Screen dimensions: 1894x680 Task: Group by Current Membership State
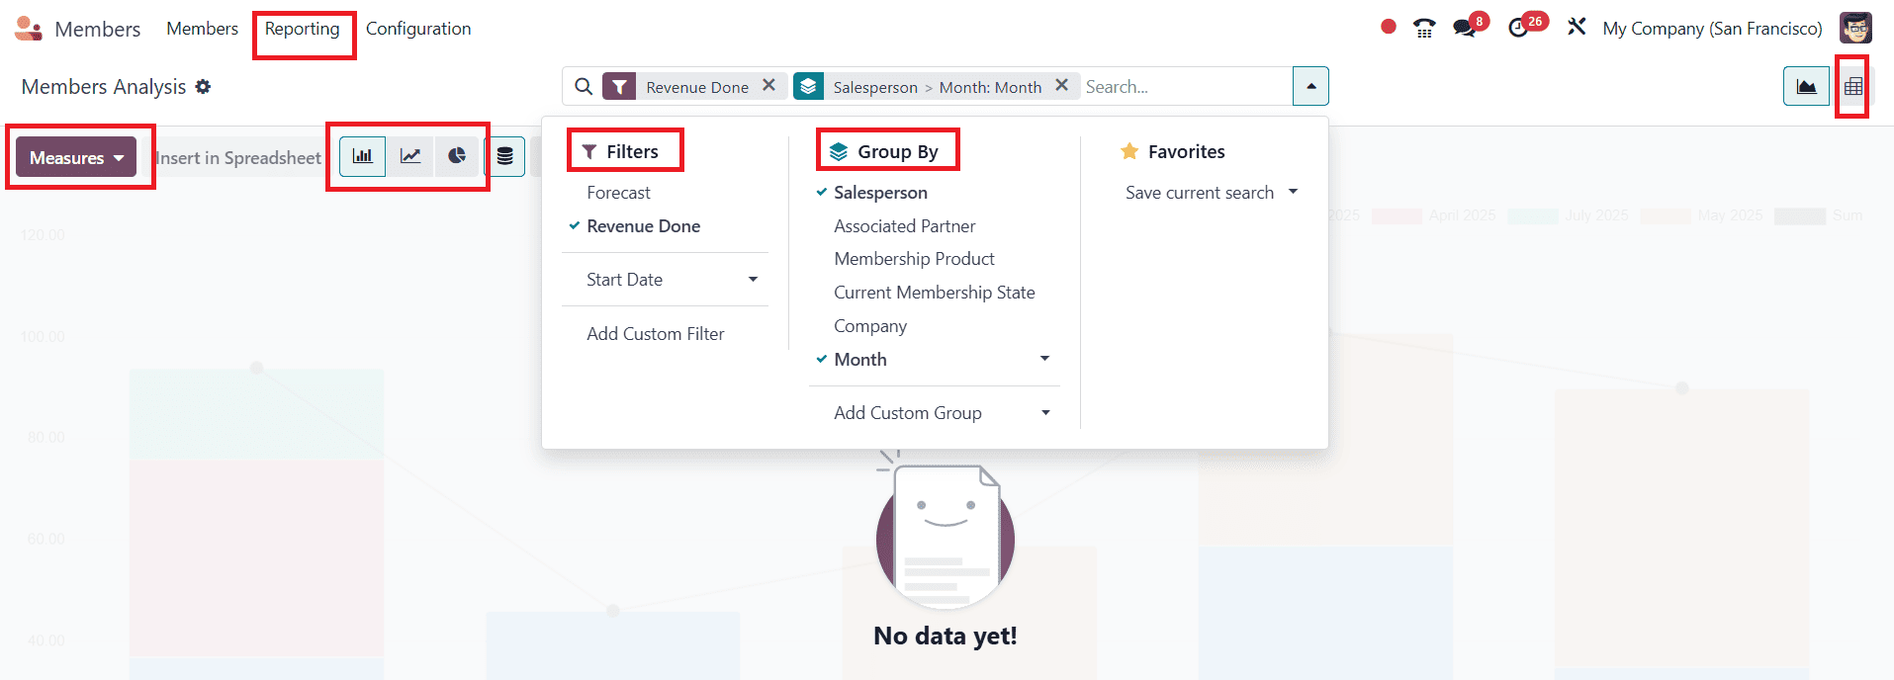[934, 293]
